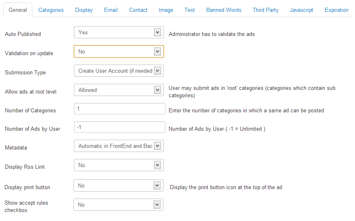Image resolution: width=355 pixels, height=221 pixels.
Task: Select the Image tab
Action: 166,10
